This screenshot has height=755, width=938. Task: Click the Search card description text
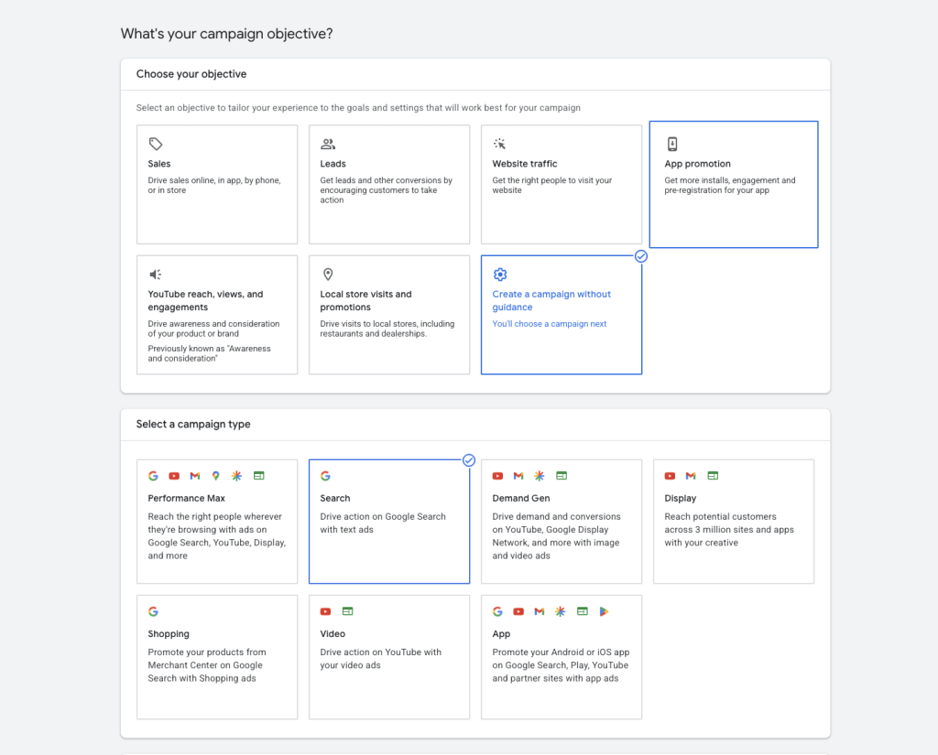(x=382, y=523)
